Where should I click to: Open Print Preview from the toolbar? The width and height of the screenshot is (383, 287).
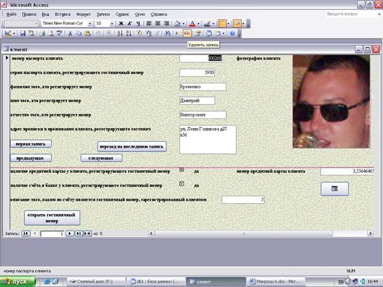51,33
